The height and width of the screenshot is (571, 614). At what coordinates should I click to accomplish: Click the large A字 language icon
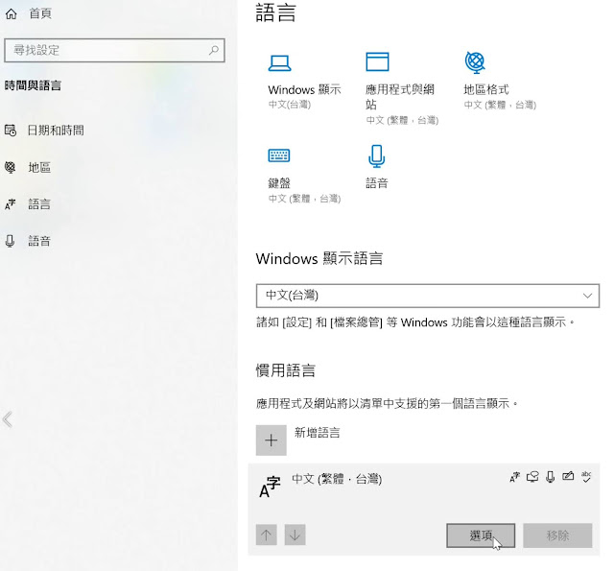(271, 488)
